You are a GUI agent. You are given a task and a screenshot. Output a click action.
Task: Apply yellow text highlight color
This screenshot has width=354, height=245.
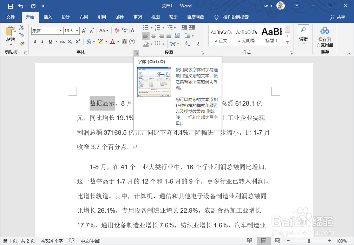100,41
